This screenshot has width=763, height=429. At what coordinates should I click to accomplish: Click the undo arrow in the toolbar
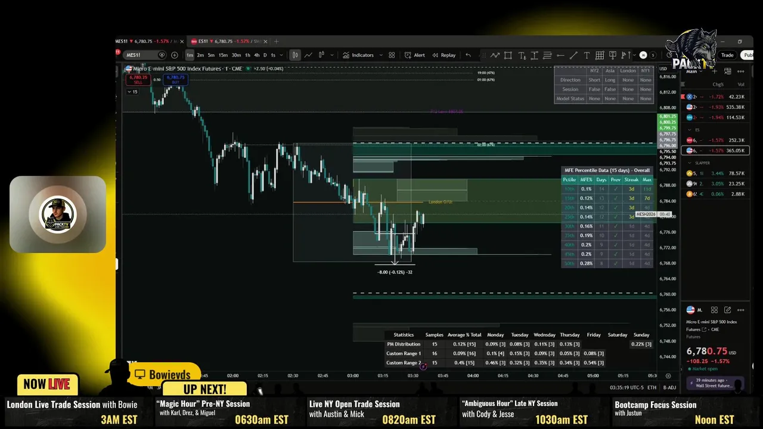pos(468,55)
